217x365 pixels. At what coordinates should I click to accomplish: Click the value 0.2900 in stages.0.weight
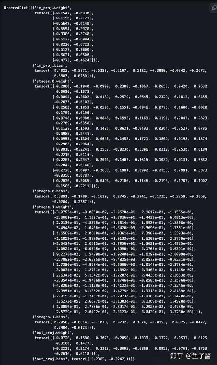pyautogui.click(x=64, y=86)
